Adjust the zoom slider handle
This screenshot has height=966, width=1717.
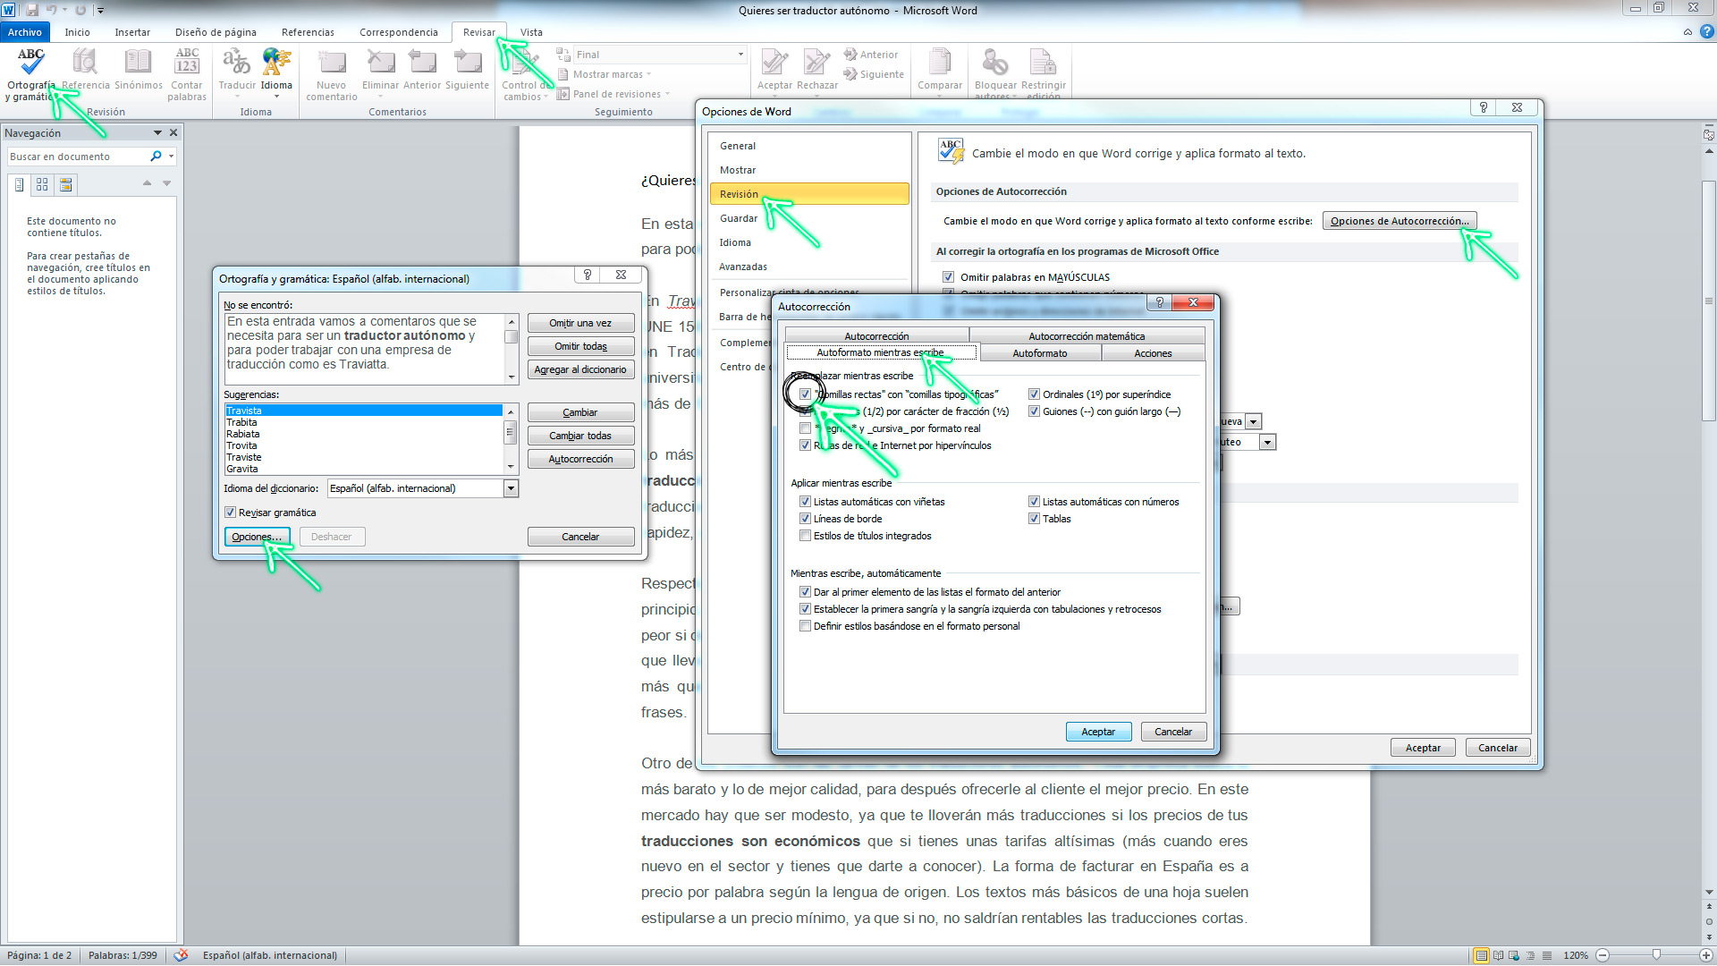click(x=1656, y=955)
